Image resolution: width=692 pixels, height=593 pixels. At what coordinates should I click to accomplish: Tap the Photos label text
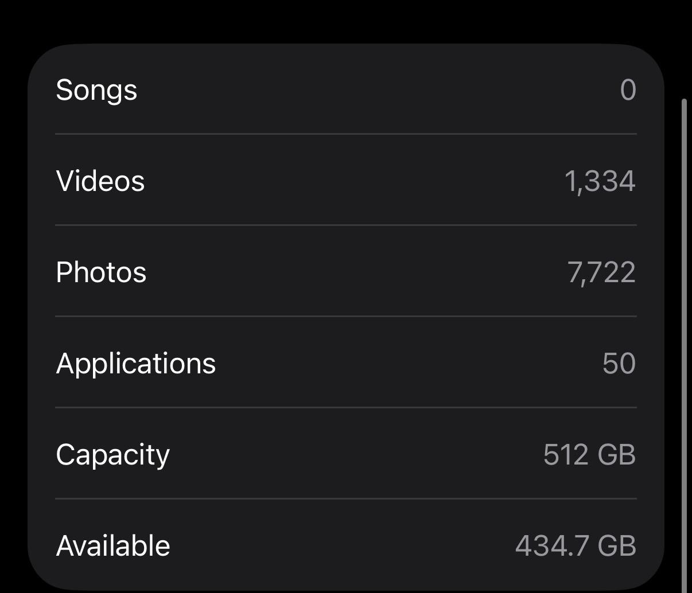(x=101, y=272)
